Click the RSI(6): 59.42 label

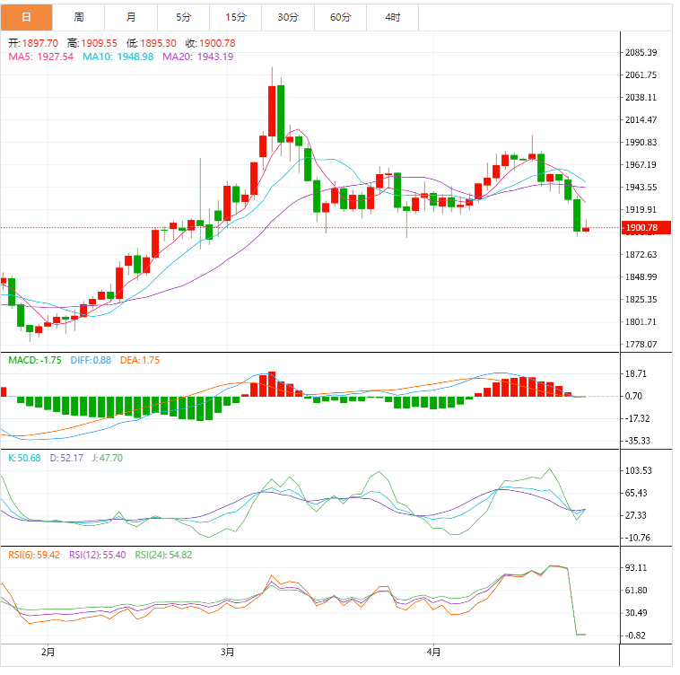coord(34,556)
